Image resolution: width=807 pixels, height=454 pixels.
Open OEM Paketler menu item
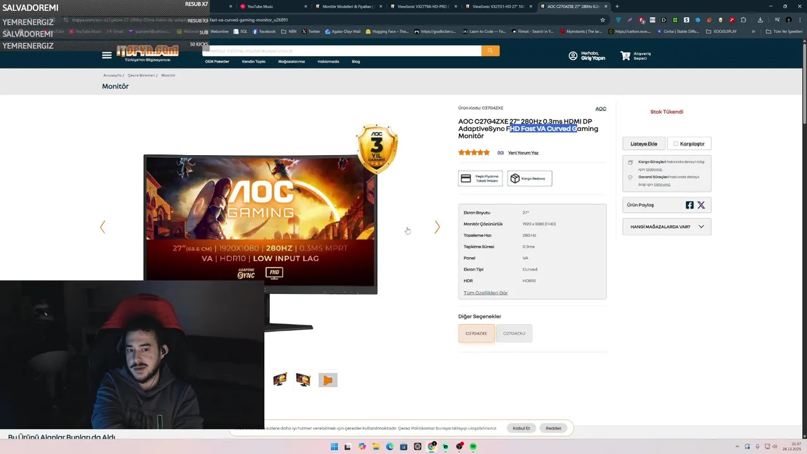click(217, 62)
